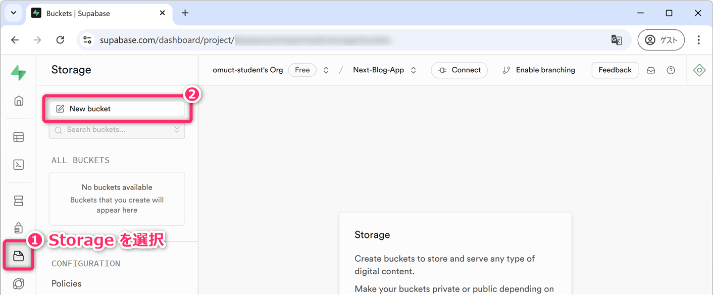Open the Supabase home icon in sidebar
Viewport: 713px width, 295px height.
(19, 101)
